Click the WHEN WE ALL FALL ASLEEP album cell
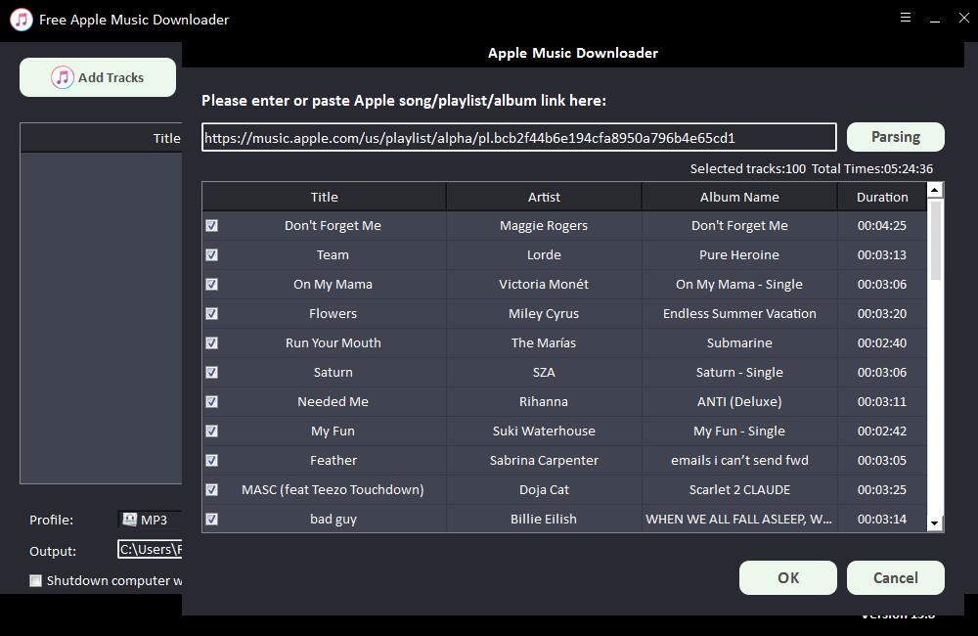978x636 pixels. click(739, 519)
